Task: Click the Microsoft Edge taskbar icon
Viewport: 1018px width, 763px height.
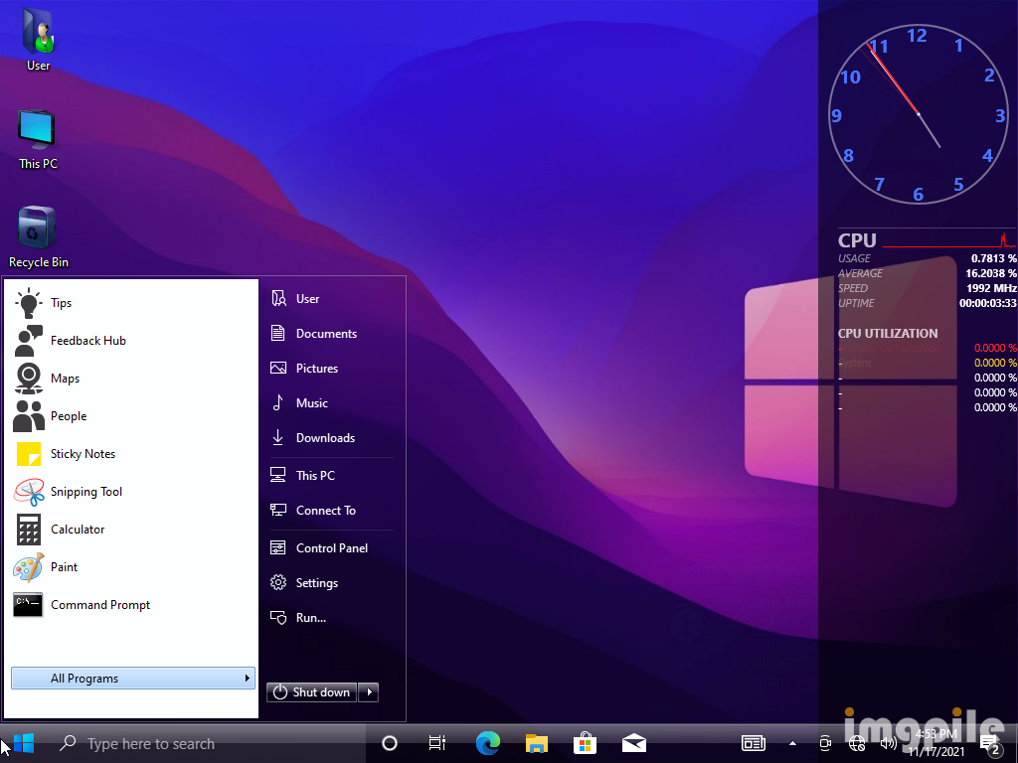Action: 487,743
